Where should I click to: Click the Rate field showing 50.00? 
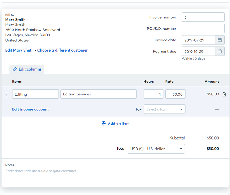(x=175, y=94)
